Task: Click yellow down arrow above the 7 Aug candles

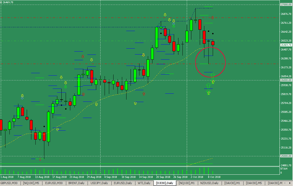Action: point(22,96)
